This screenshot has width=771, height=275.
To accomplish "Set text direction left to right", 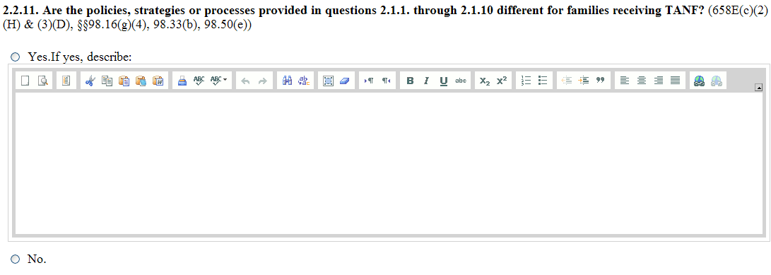I will 368,81.
